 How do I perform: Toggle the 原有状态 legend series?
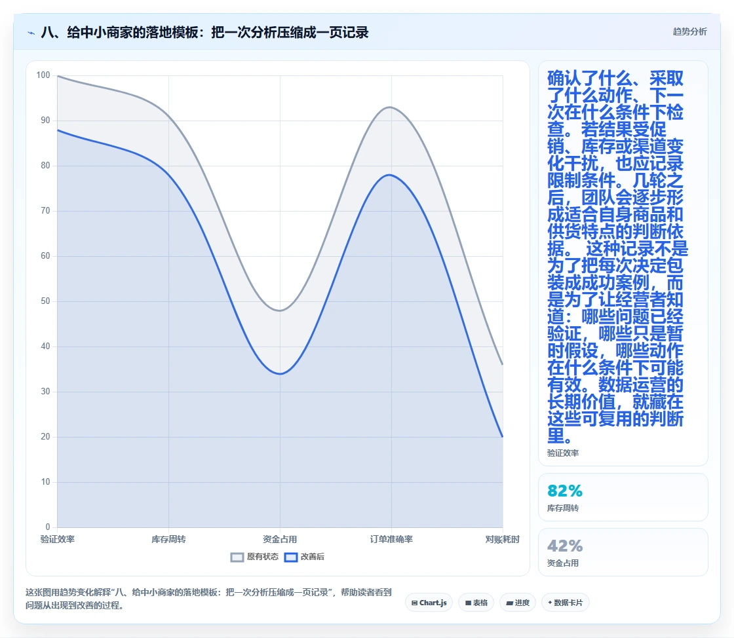coord(255,557)
